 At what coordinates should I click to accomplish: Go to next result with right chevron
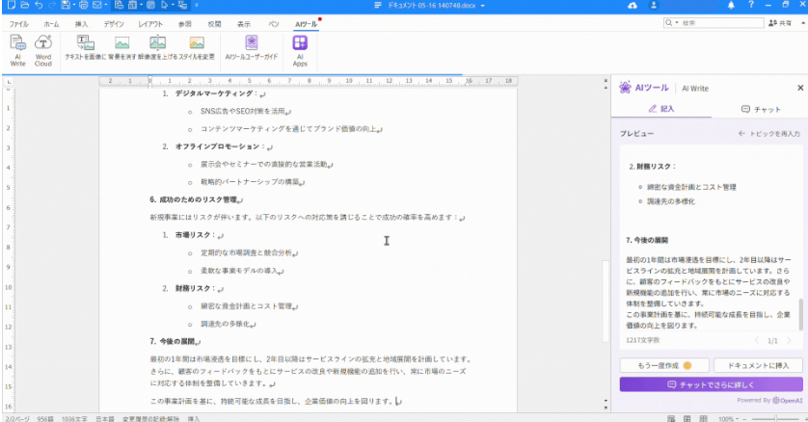(x=789, y=340)
